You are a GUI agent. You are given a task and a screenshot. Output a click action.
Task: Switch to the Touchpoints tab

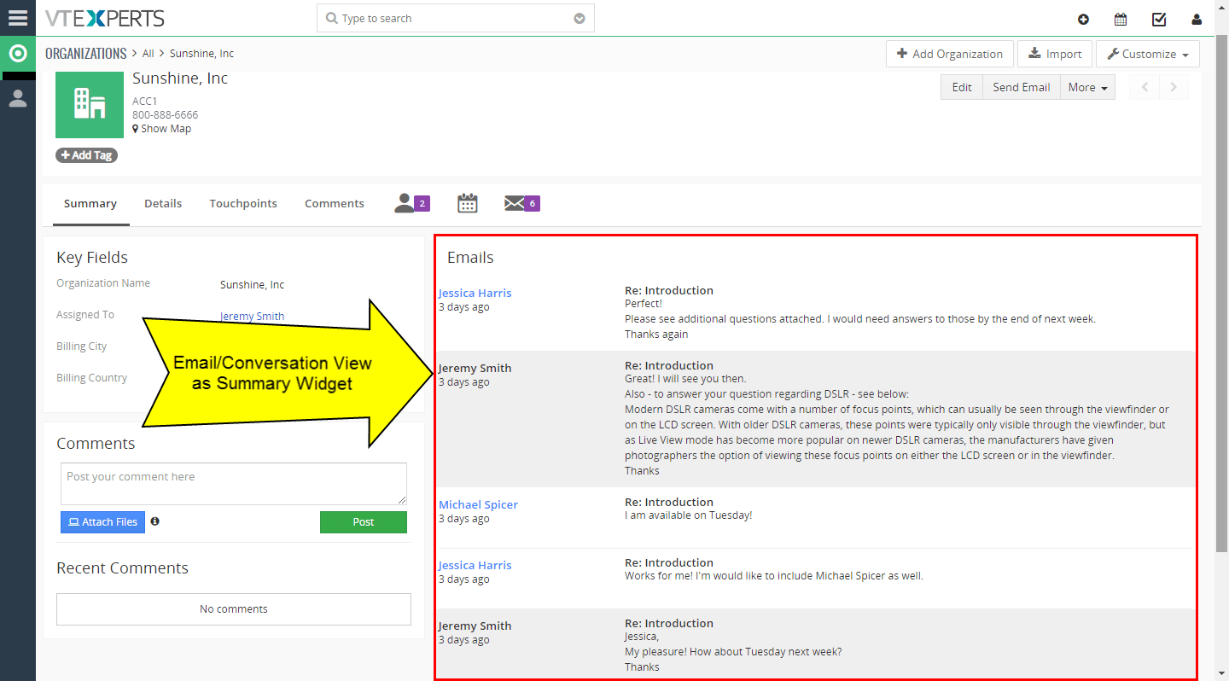point(243,203)
